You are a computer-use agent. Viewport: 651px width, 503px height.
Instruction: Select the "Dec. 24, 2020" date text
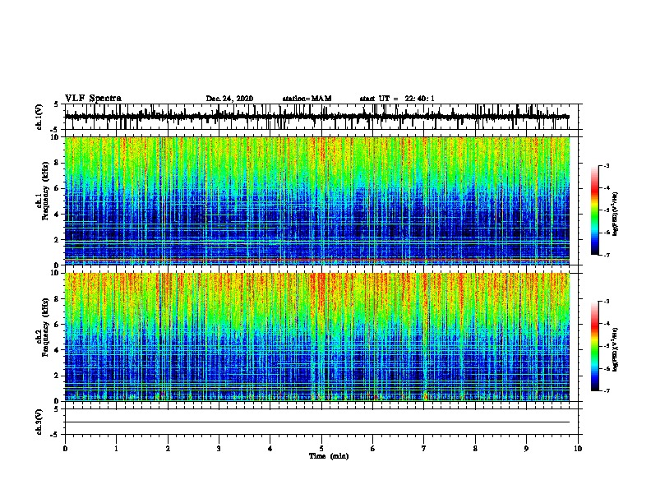(229, 99)
